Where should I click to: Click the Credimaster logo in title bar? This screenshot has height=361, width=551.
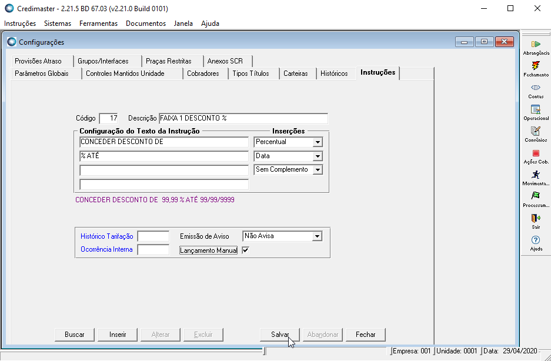coord(9,8)
